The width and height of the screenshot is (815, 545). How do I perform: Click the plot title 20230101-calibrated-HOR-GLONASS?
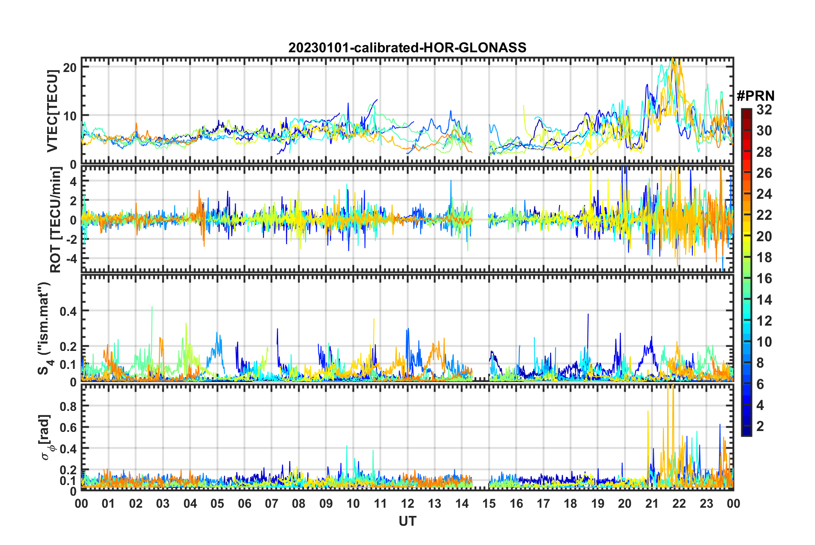[x=407, y=48]
